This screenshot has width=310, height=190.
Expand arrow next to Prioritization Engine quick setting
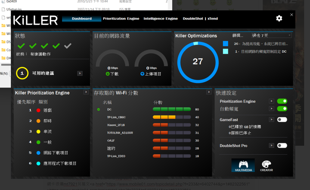point(271,101)
